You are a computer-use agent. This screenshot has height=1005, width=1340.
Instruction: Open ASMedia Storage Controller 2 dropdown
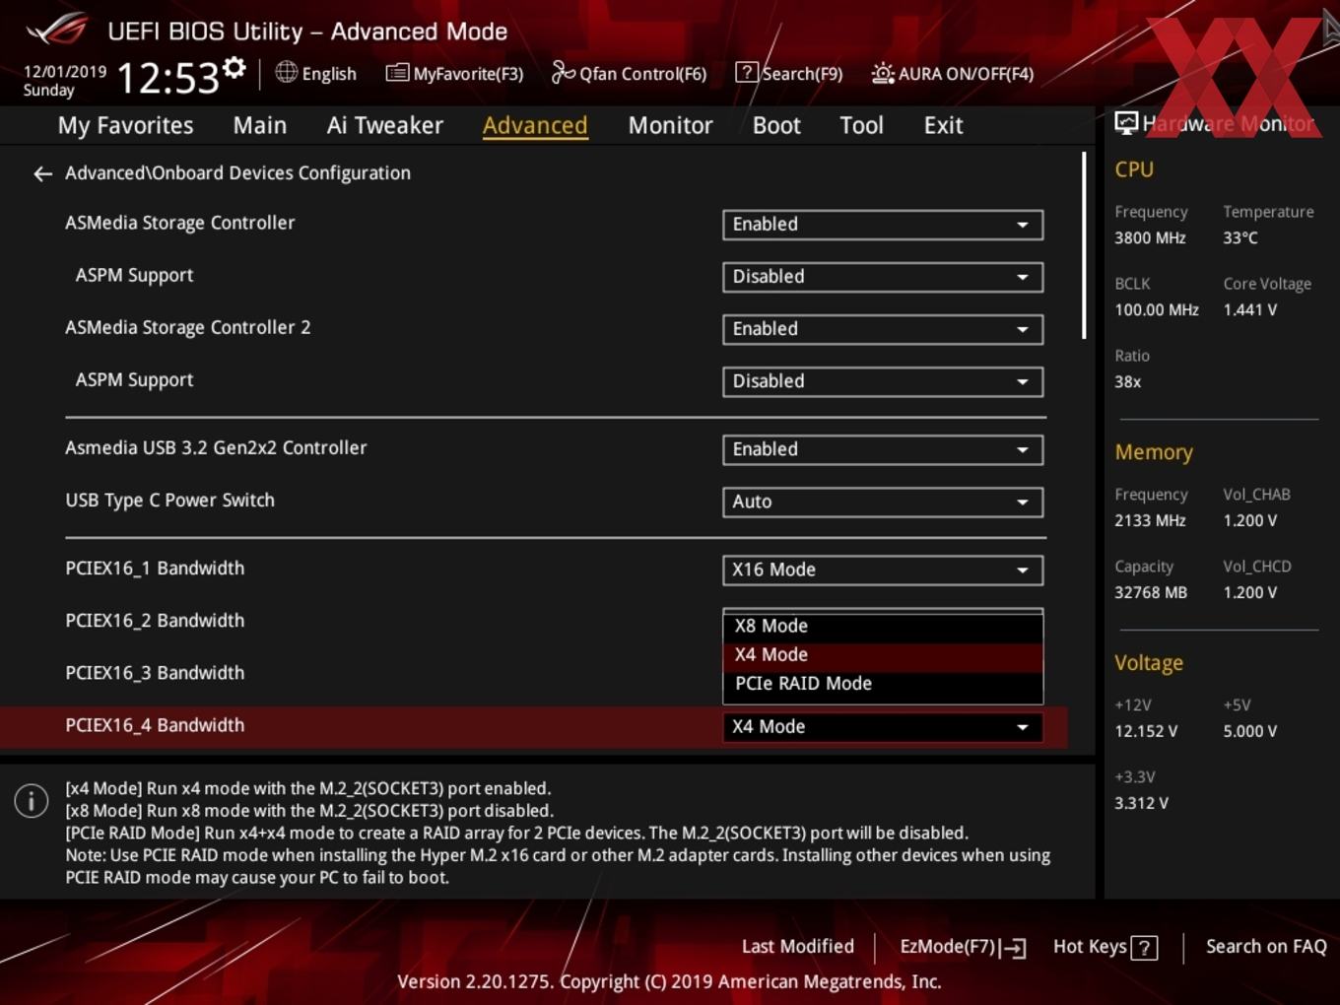pos(883,329)
